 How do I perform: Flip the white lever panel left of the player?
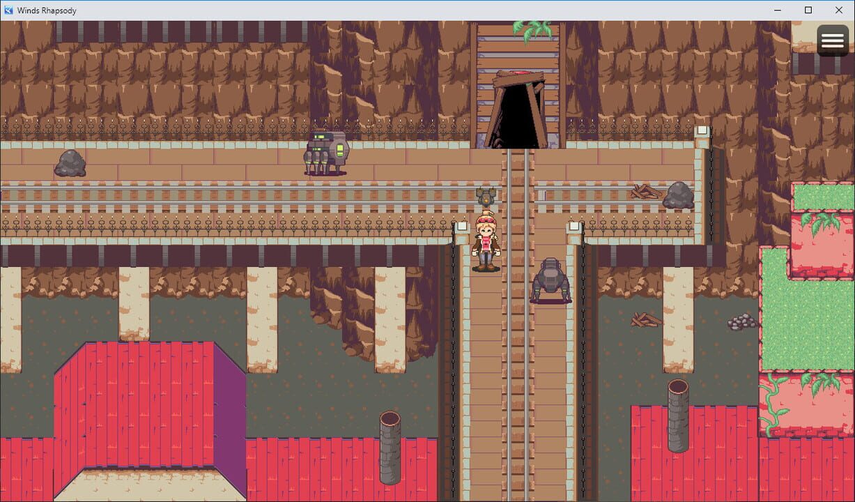[x=462, y=225]
